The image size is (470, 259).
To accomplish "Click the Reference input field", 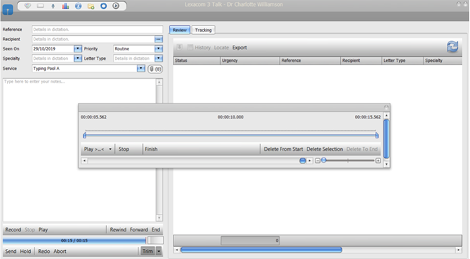I will [97, 30].
